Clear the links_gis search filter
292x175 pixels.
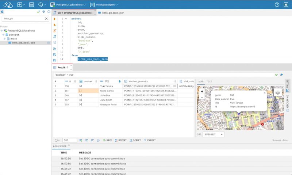46,19
